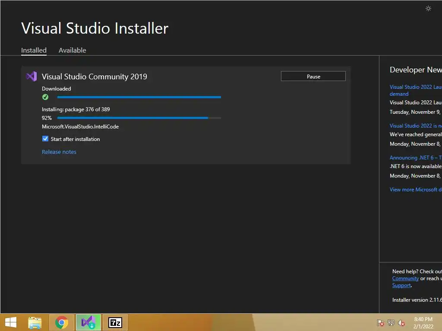Switch to the Installed tab

pyautogui.click(x=34, y=50)
